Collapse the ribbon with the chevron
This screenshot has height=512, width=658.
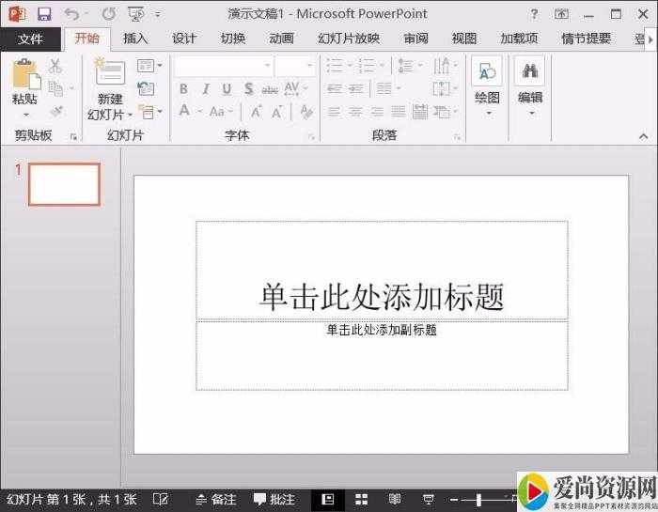(643, 136)
